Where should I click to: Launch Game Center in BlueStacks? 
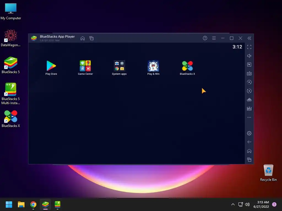[85, 68]
